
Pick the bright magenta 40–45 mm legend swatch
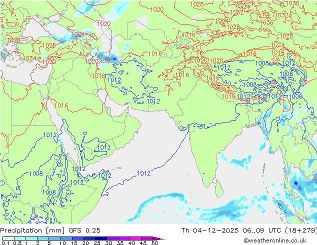point(135,238)
